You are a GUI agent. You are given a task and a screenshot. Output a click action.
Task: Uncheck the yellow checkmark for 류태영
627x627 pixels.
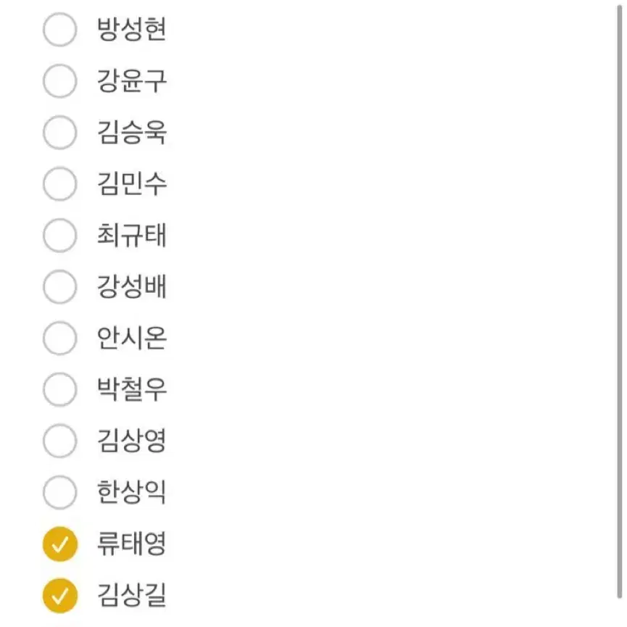(x=60, y=544)
